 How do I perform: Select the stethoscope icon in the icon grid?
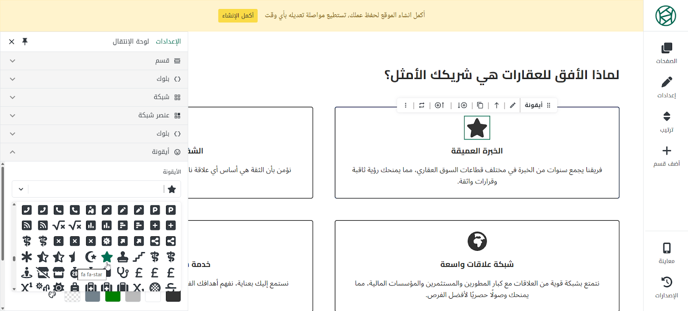coord(123,273)
